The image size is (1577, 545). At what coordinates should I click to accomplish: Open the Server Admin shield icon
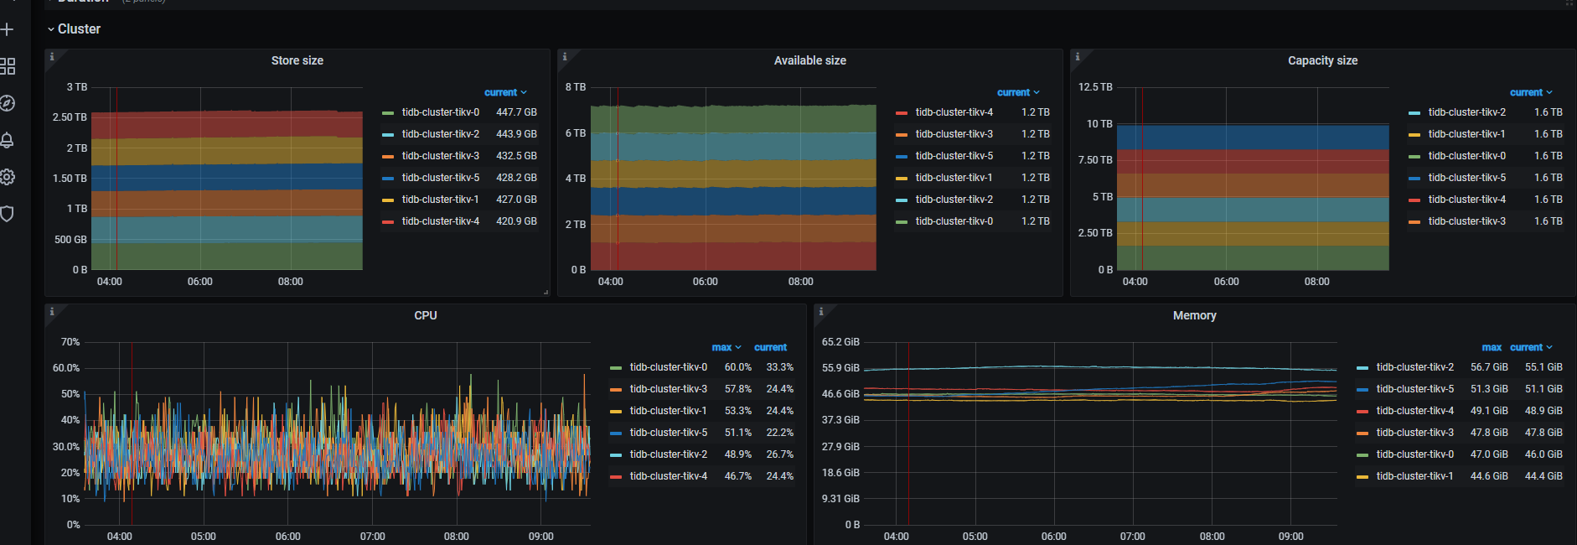pos(8,214)
